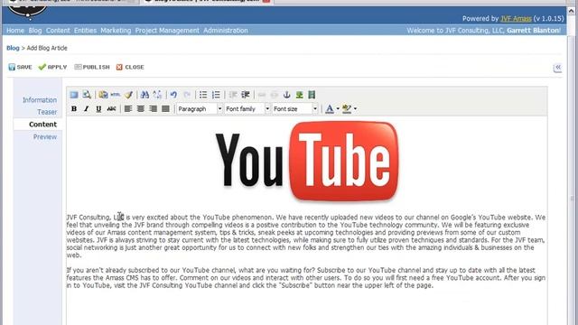Open the HTML source editor
This screenshot has height=325, width=578.
[116, 95]
